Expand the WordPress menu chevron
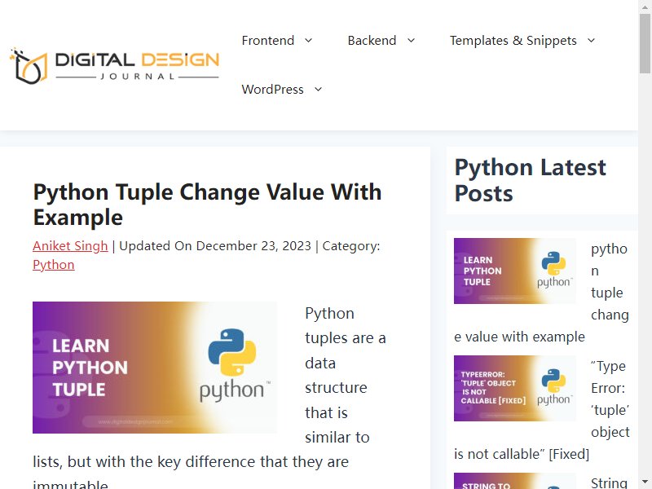The width and height of the screenshot is (652, 489). tap(318, 90)
